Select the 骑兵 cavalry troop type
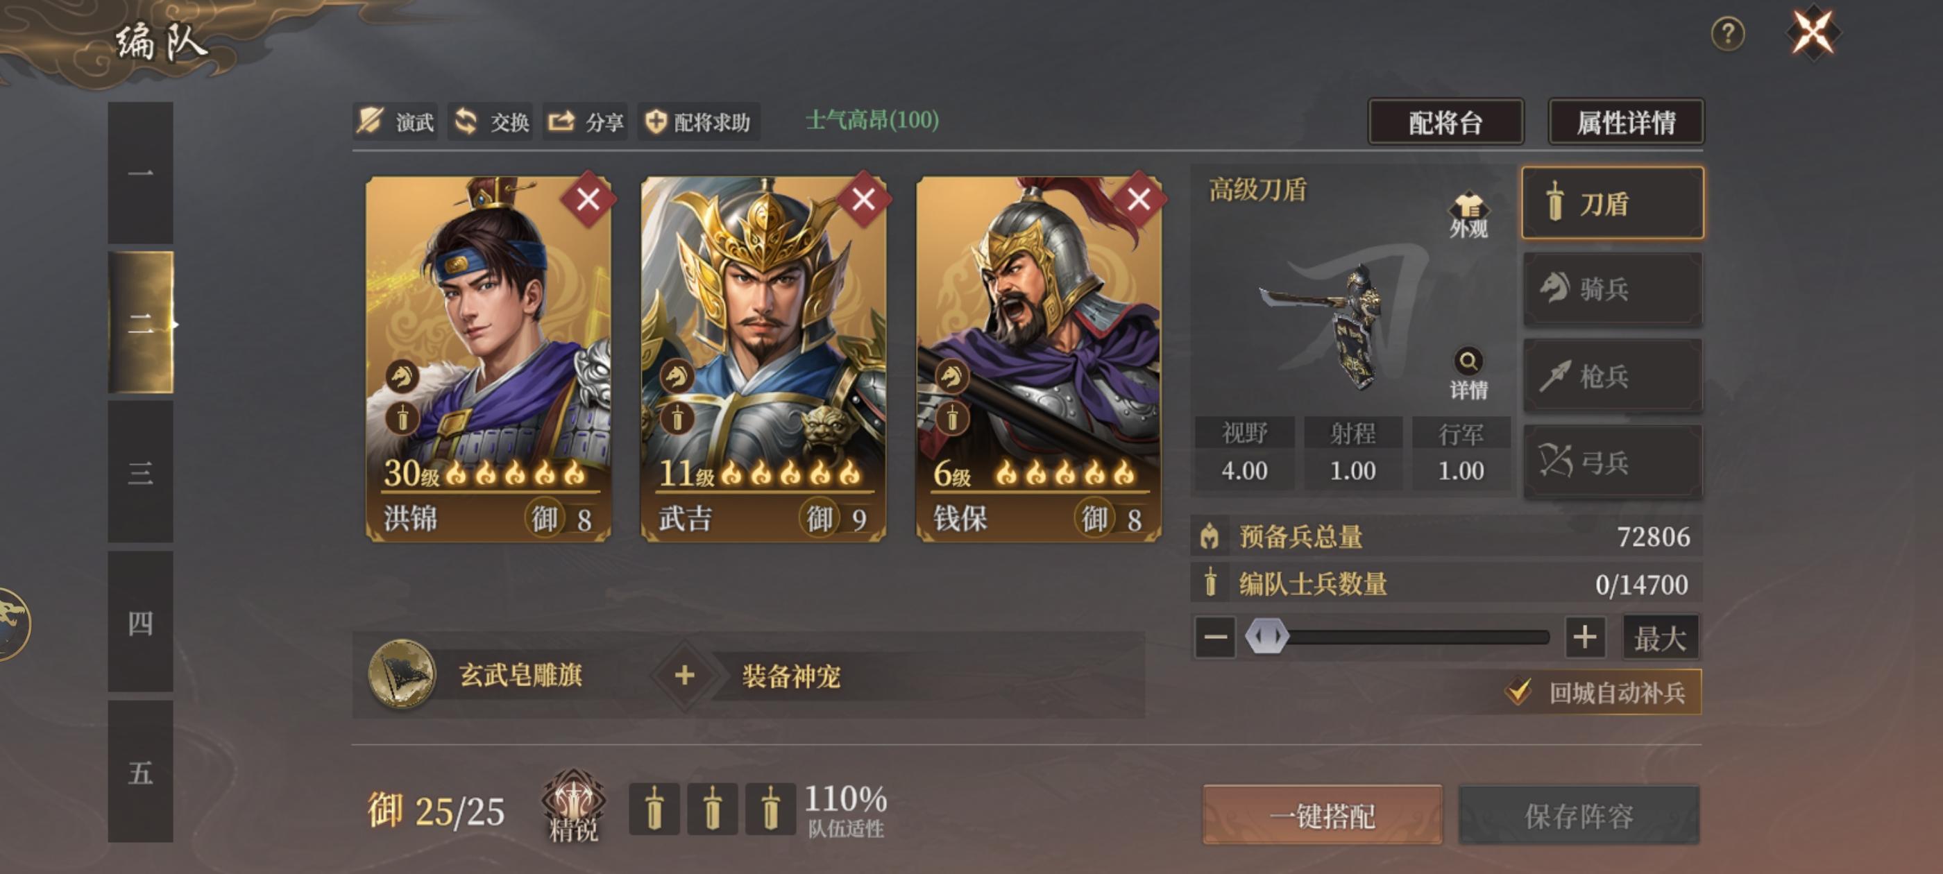1943x874 pixels. coord(1613,289)
